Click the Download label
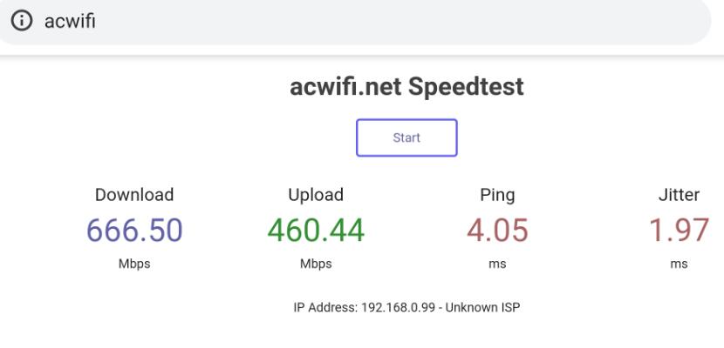 (134, 195)
